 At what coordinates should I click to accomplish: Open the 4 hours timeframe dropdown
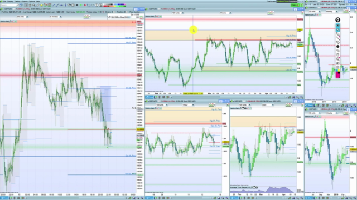coord(225,13)
